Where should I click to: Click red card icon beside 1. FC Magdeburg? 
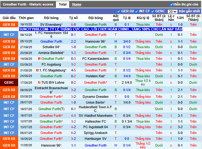click(37, 70)
